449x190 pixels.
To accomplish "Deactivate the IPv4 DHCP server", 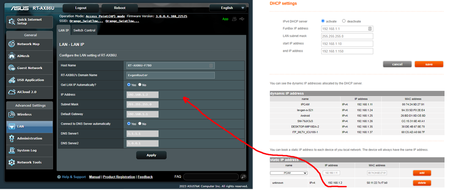I will pos(344,21).
